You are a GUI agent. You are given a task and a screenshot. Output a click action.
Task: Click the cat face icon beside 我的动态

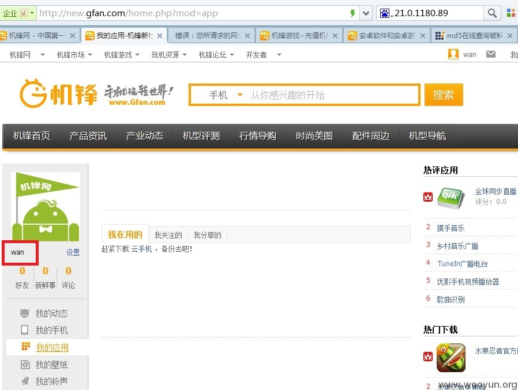tap(25, 313)
